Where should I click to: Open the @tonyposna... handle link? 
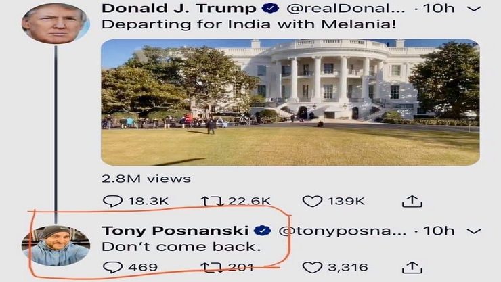[343, 231]
